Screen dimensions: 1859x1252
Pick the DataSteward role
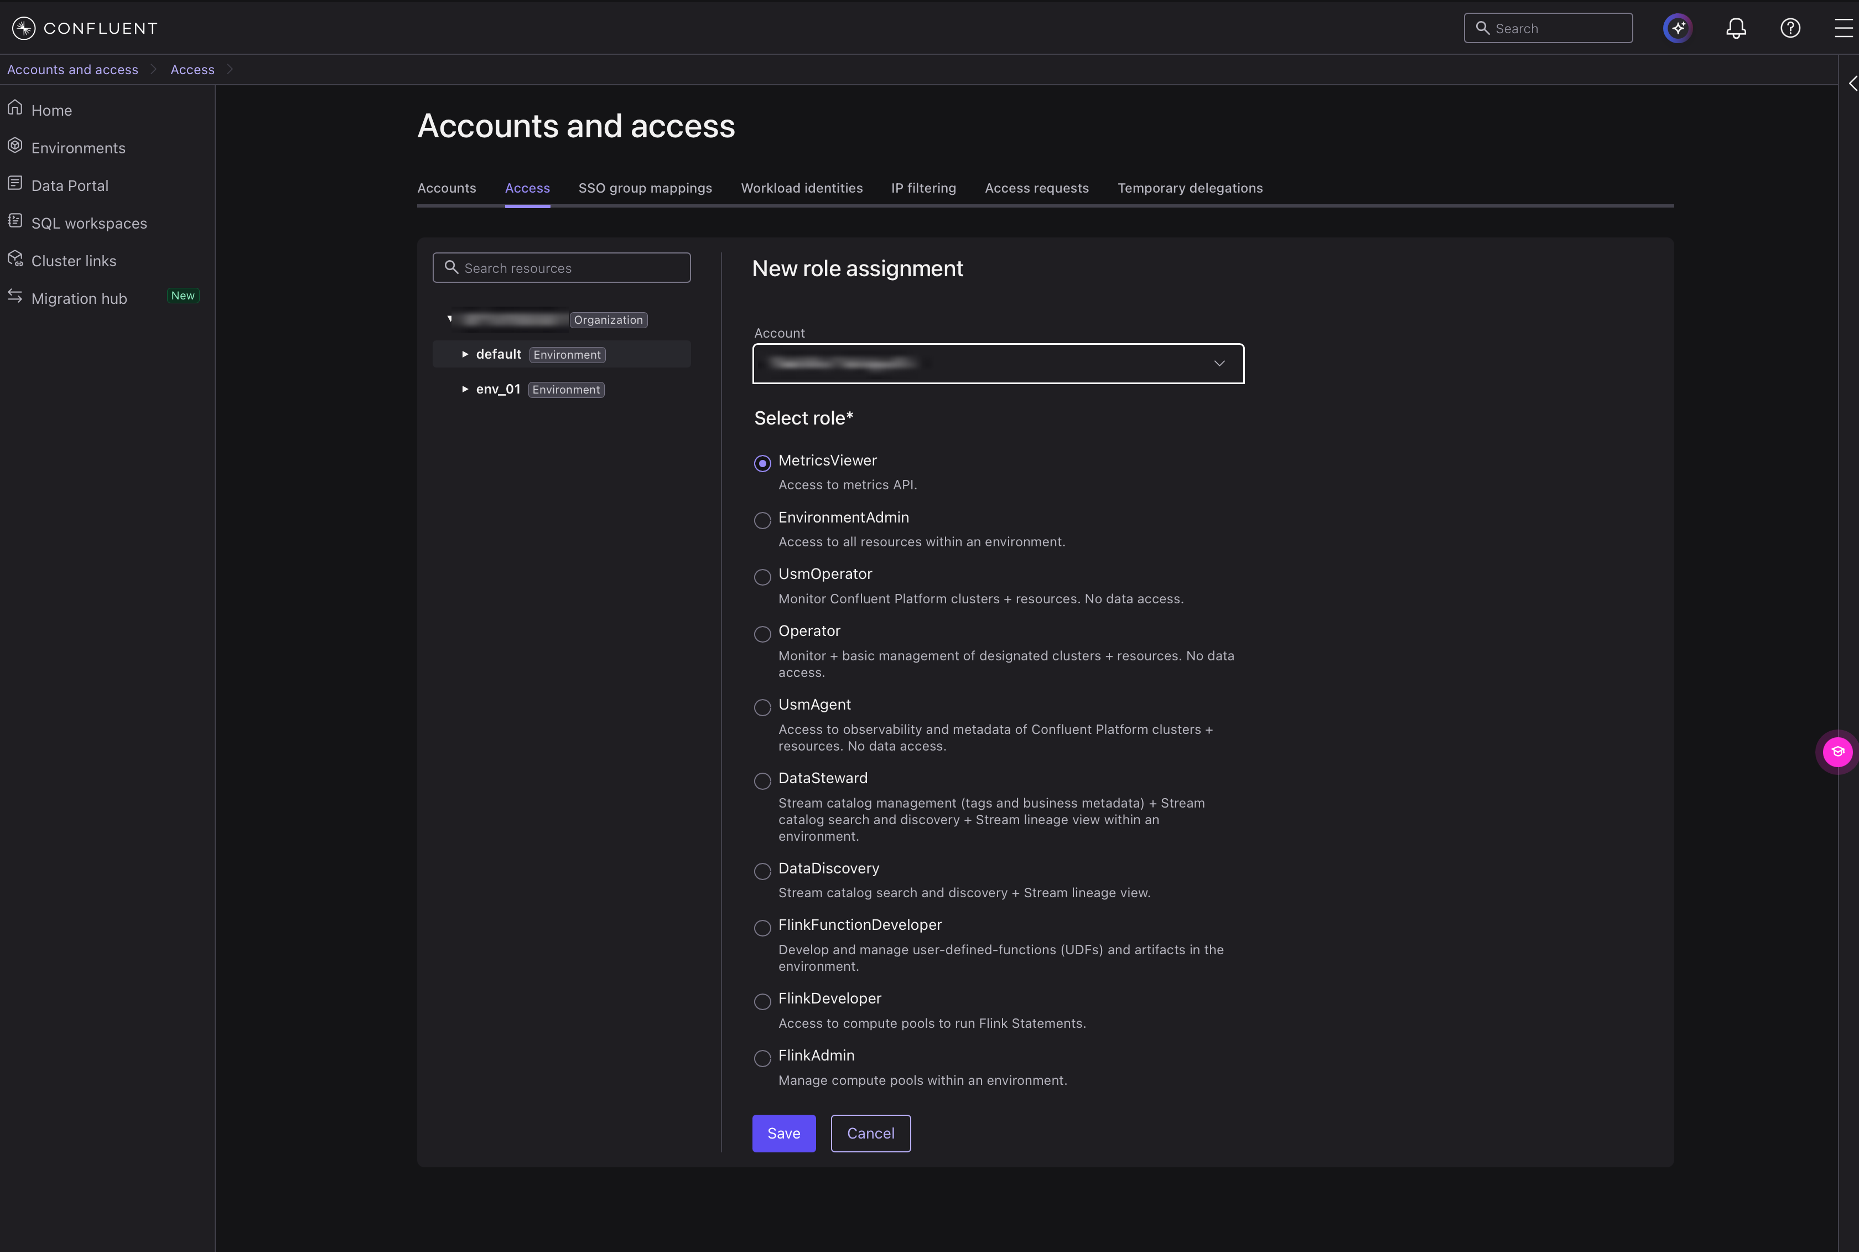(762, 781)
